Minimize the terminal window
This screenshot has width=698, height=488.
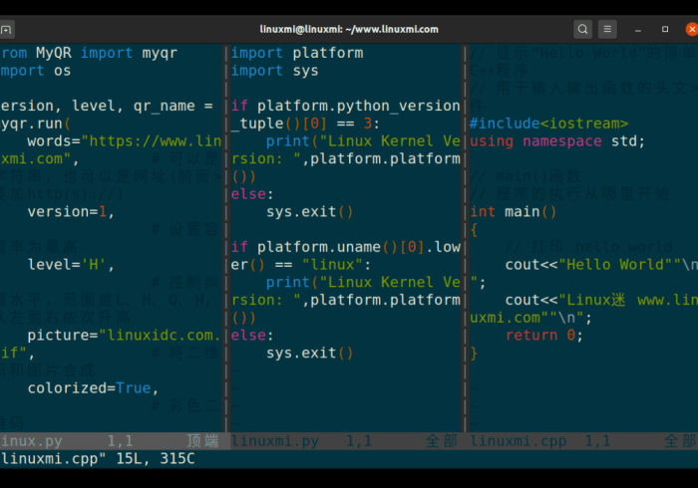(x=637, y=29)
